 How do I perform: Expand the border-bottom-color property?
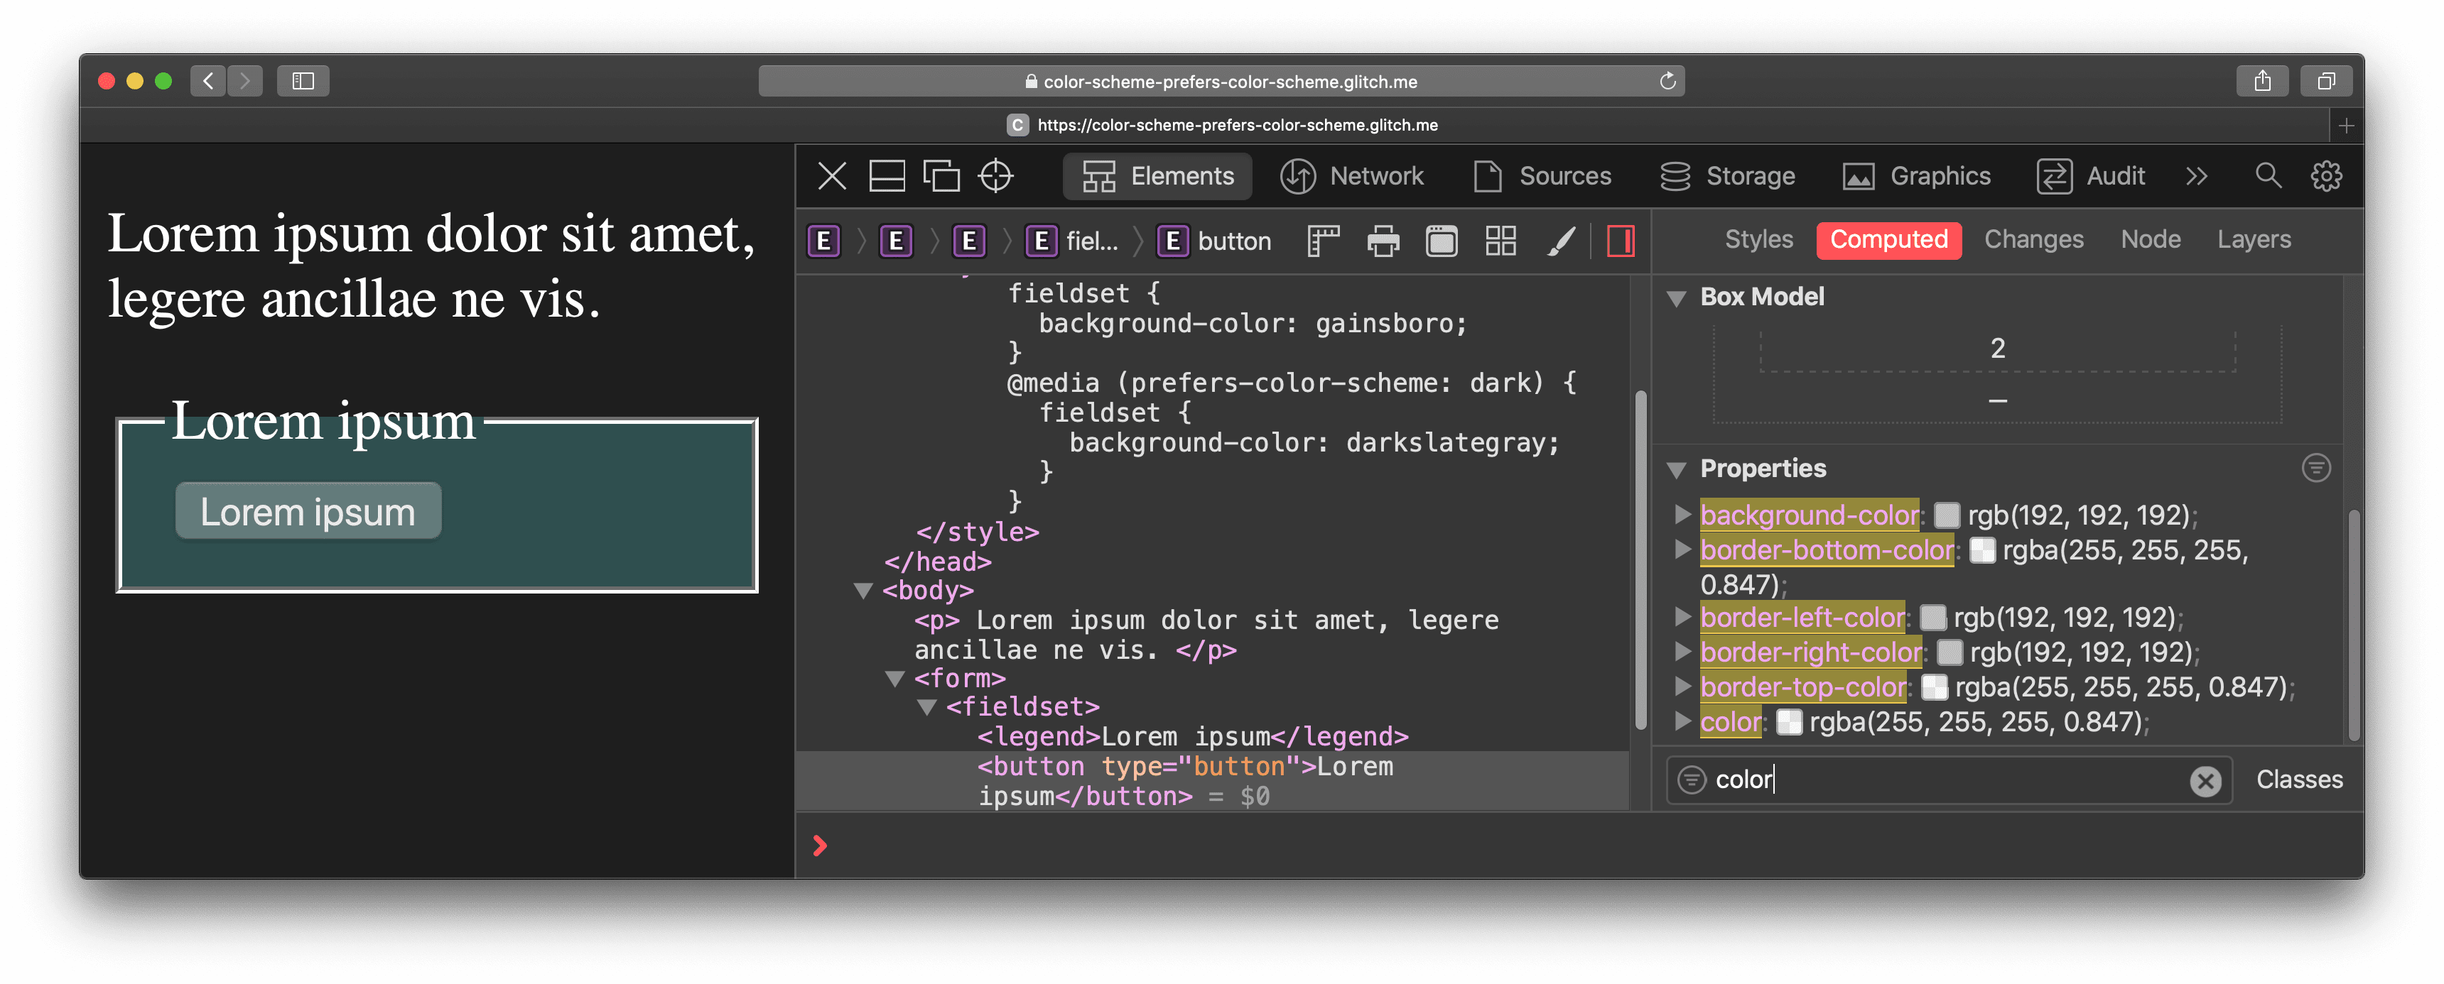[x=1682, y=548]
